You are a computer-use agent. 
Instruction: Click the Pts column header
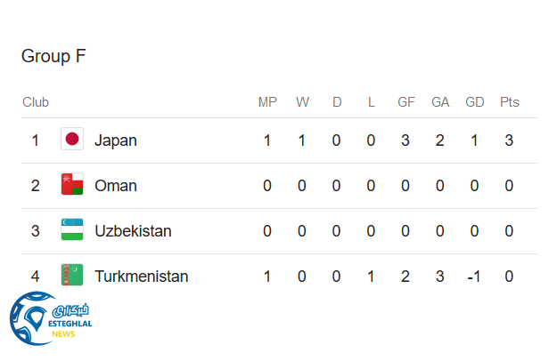509,102
